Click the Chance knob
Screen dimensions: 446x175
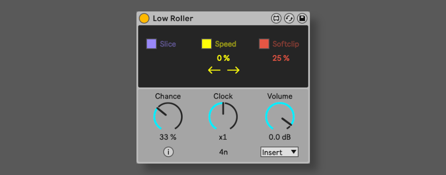(x=168, y=116)
